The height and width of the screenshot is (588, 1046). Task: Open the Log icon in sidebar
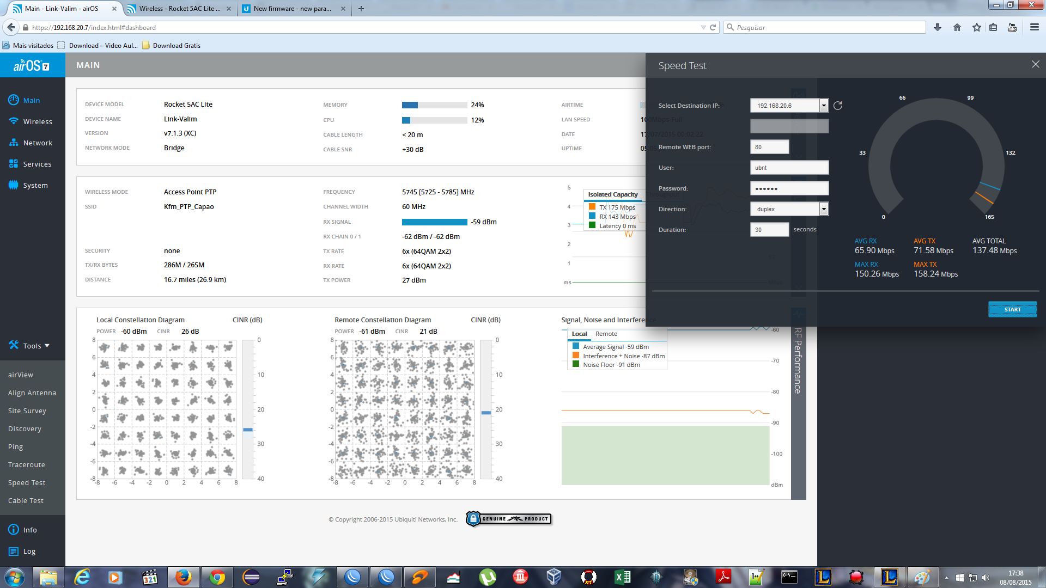pos(14,551)
